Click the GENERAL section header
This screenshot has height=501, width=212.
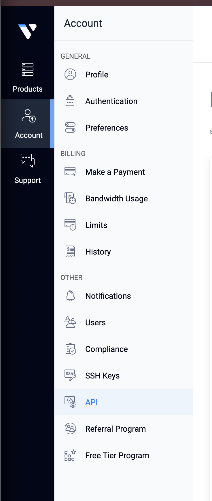pos(75,56)
